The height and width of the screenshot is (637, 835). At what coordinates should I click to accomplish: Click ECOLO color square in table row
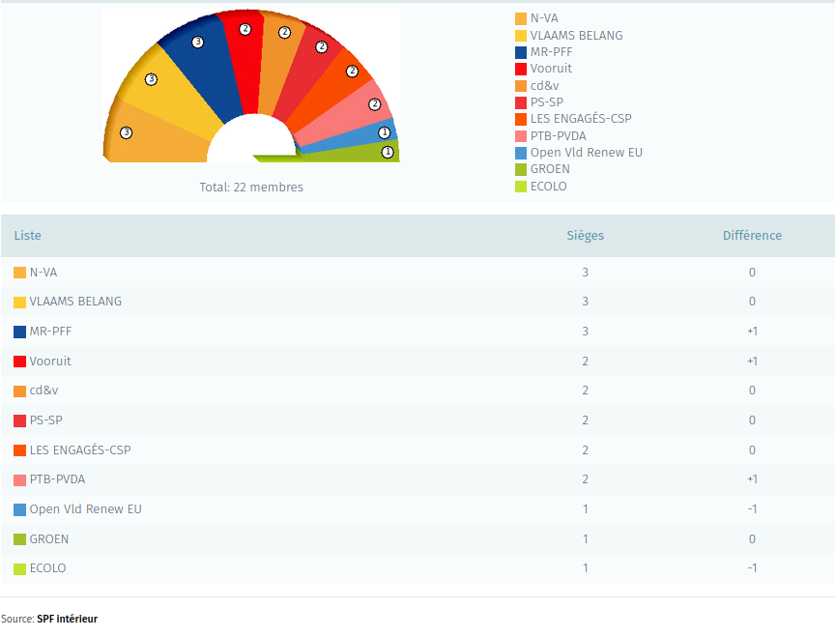click(x=19, y=568)
